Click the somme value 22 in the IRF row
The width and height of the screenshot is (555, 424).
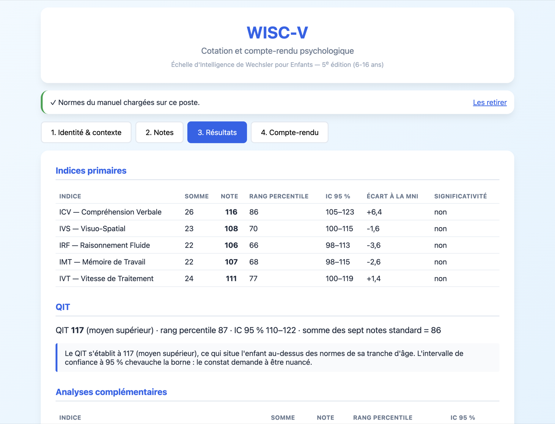(189, 245)
